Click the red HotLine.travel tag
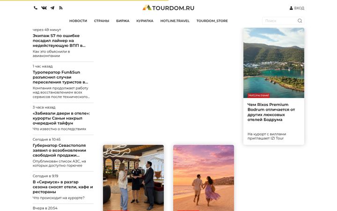337x211 pixels. tap(258, 95)
